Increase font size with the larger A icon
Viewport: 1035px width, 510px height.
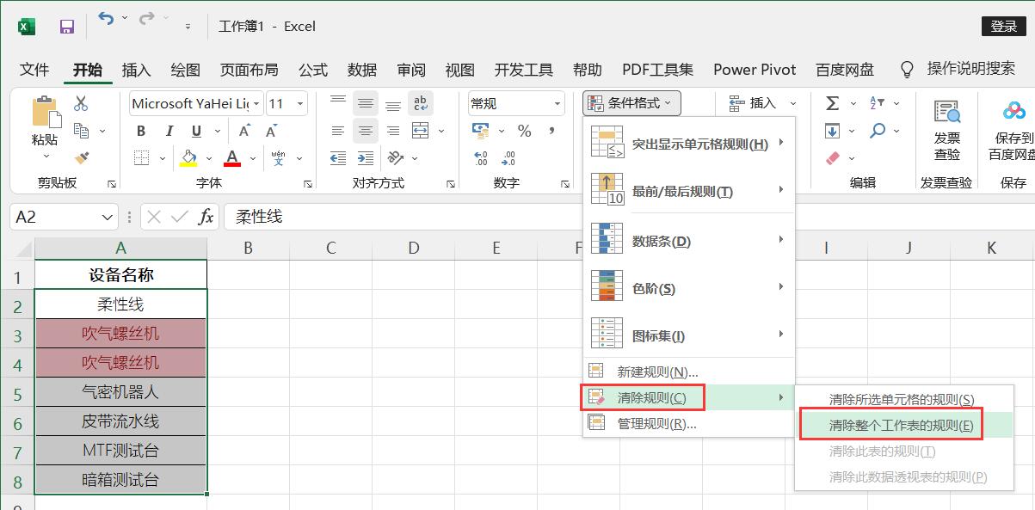(245, 131)
